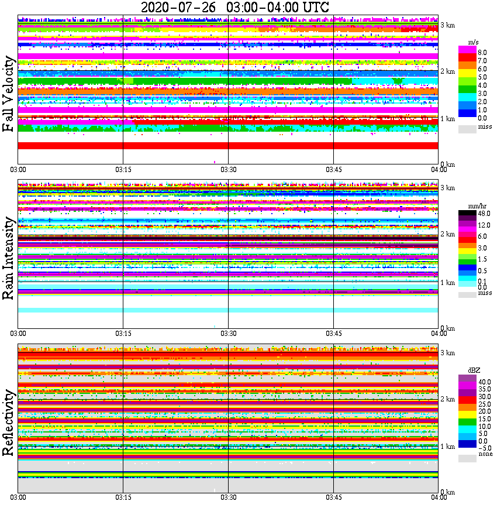Click the 1.5 value in mm/hr legend
The image size is (497, 508).
482,259
